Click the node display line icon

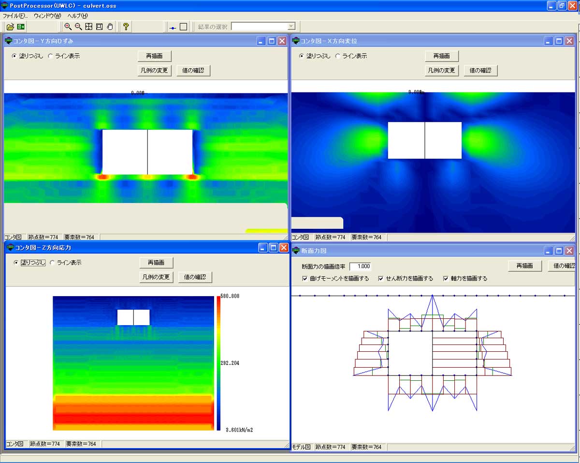(173, 27)
